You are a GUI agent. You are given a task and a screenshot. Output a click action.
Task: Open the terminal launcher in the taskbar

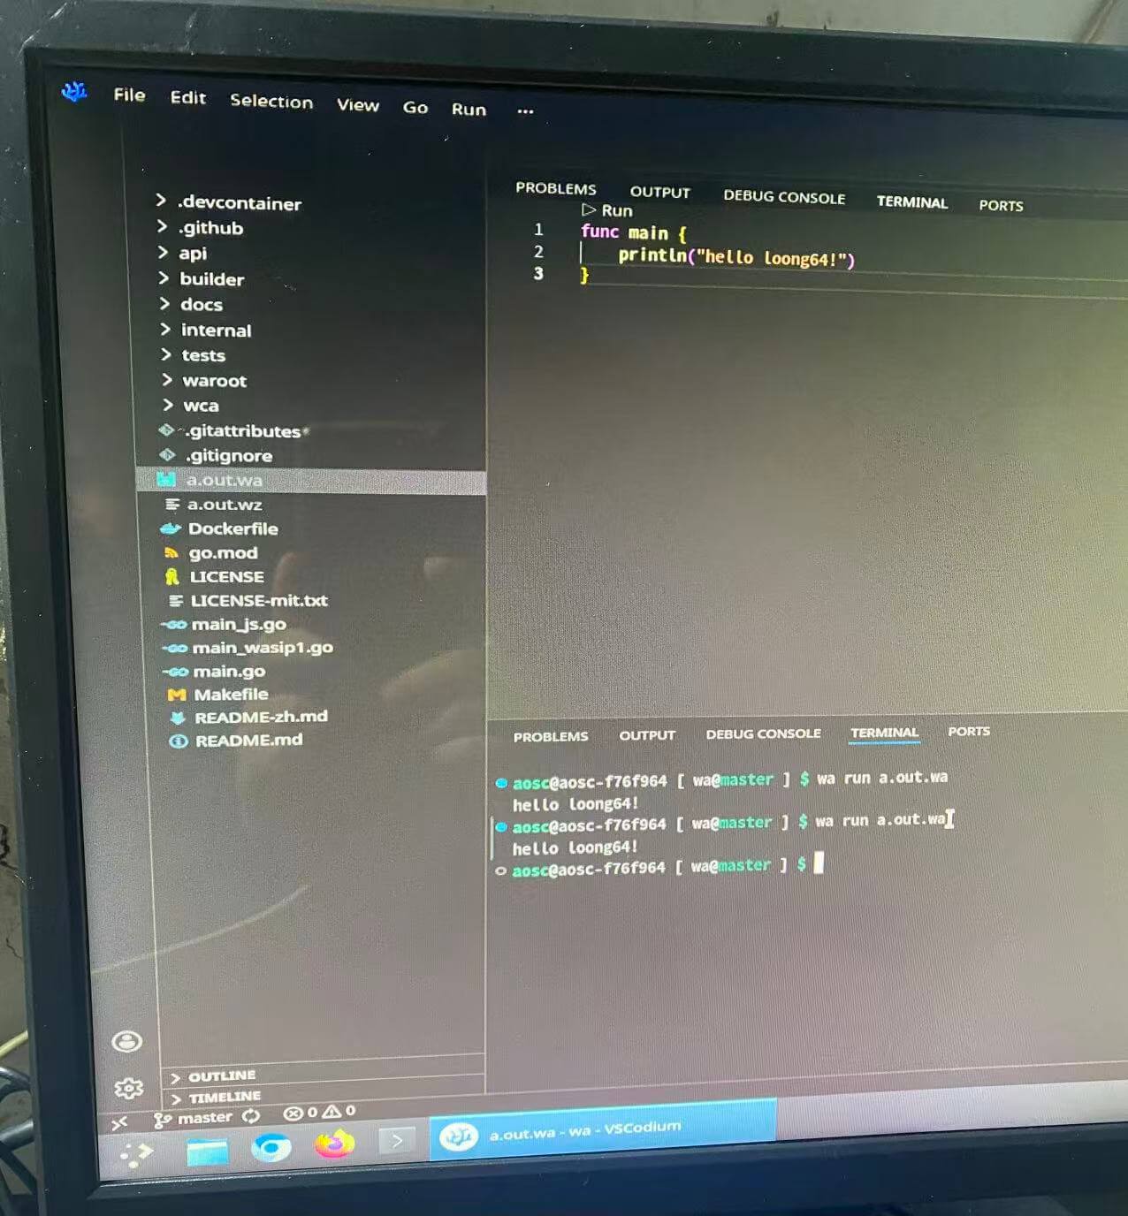tap(397, 1141)
